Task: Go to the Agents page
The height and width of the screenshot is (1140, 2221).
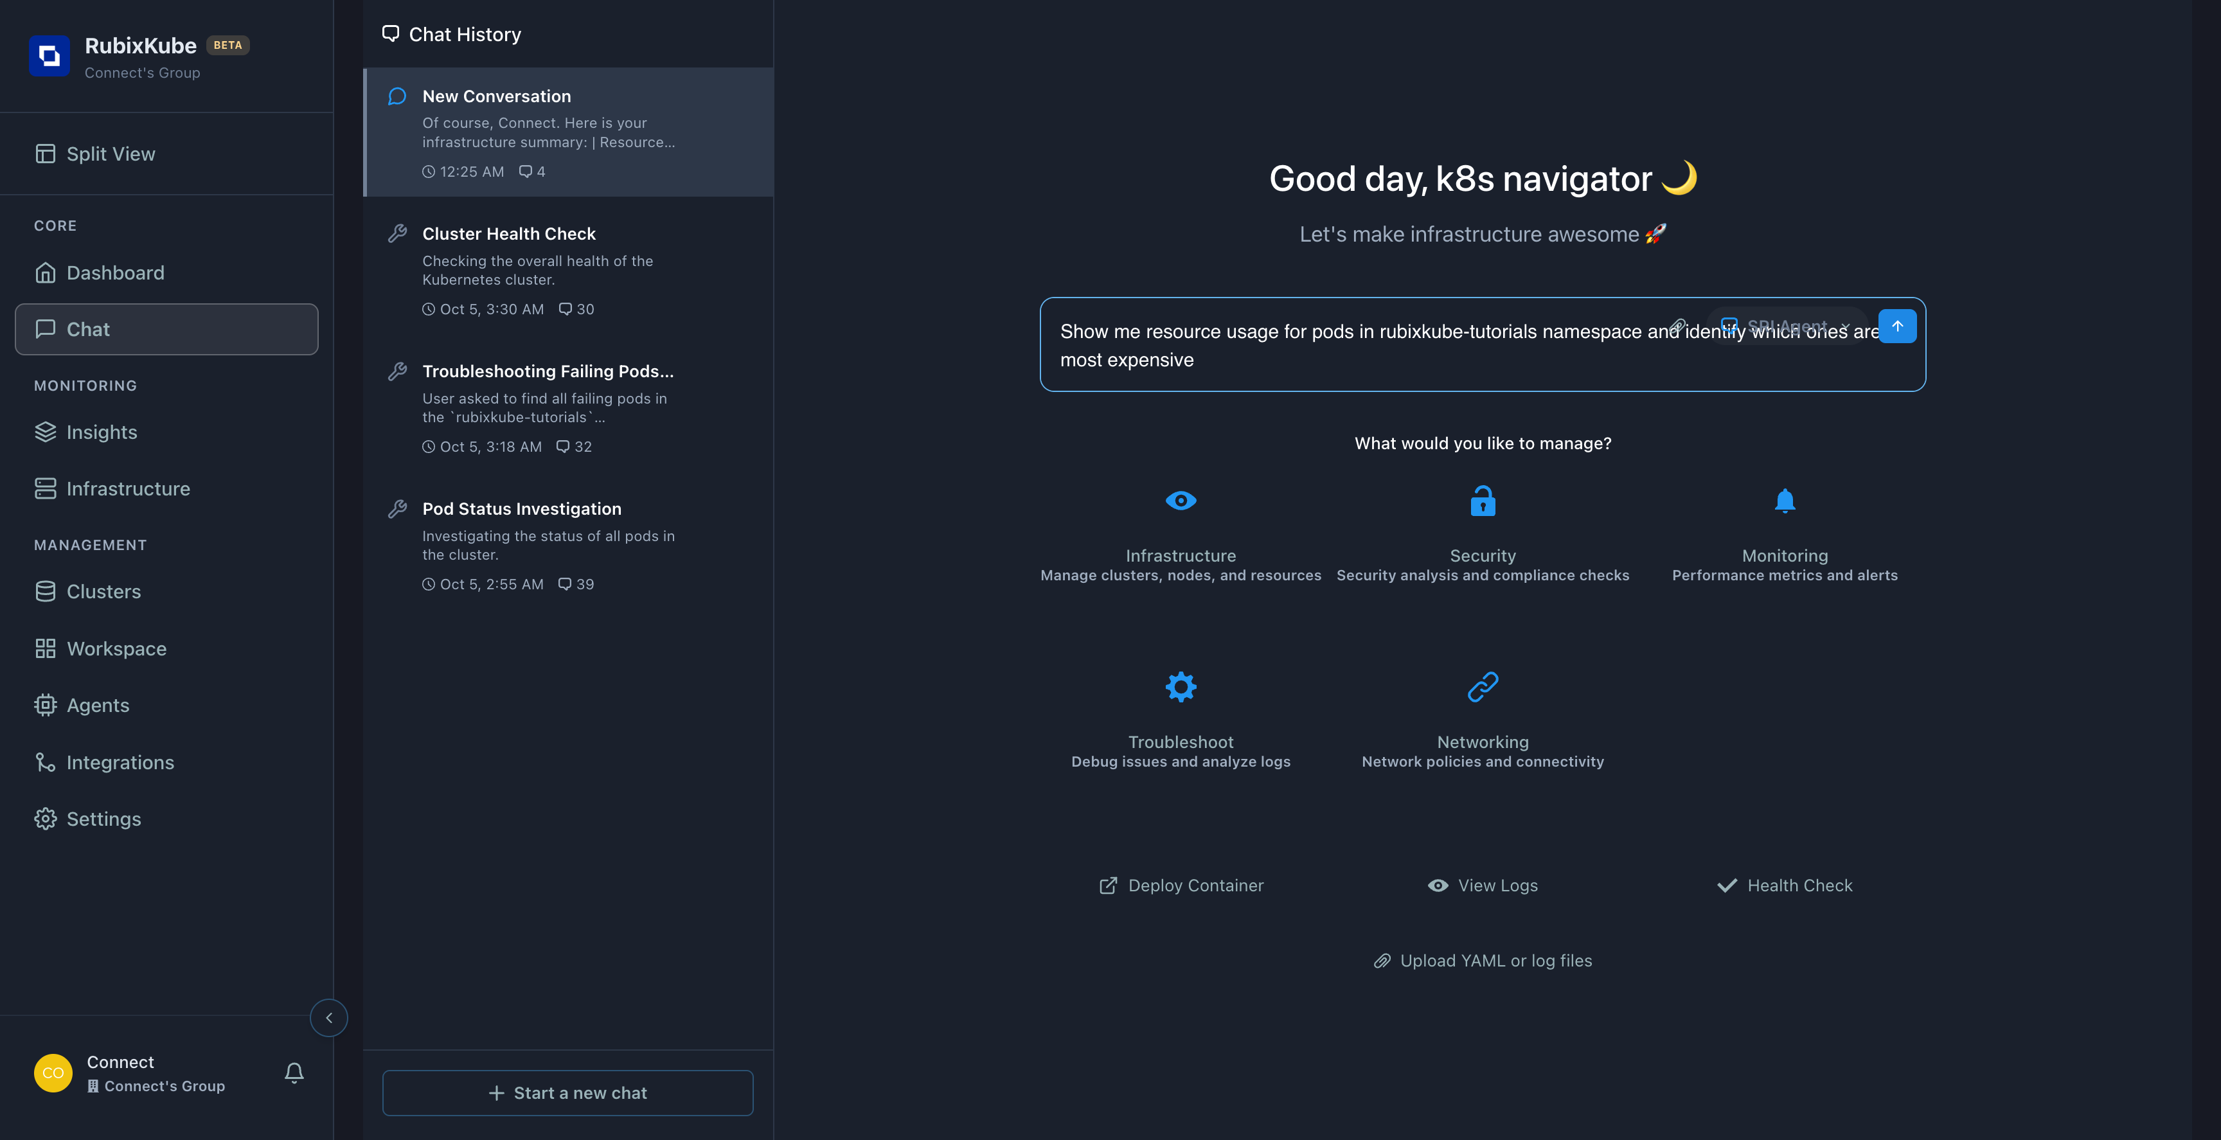Action: 98,706
